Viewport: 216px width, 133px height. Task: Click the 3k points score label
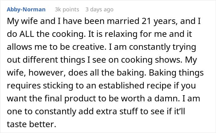67,10
